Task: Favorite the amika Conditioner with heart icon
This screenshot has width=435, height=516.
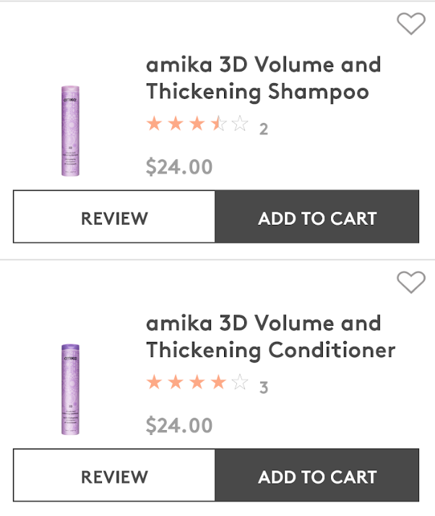Action: (x=411, y=282)
